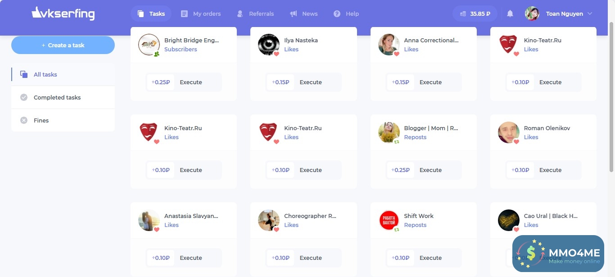
Task: Execute the Anna Correctional task
Action: tap(430, 82)
